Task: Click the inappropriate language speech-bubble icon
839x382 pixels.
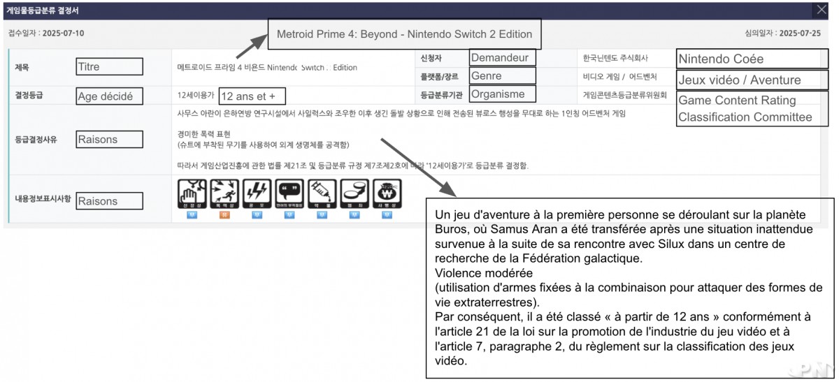Action: pyautogui.click(x=289, y=193)
